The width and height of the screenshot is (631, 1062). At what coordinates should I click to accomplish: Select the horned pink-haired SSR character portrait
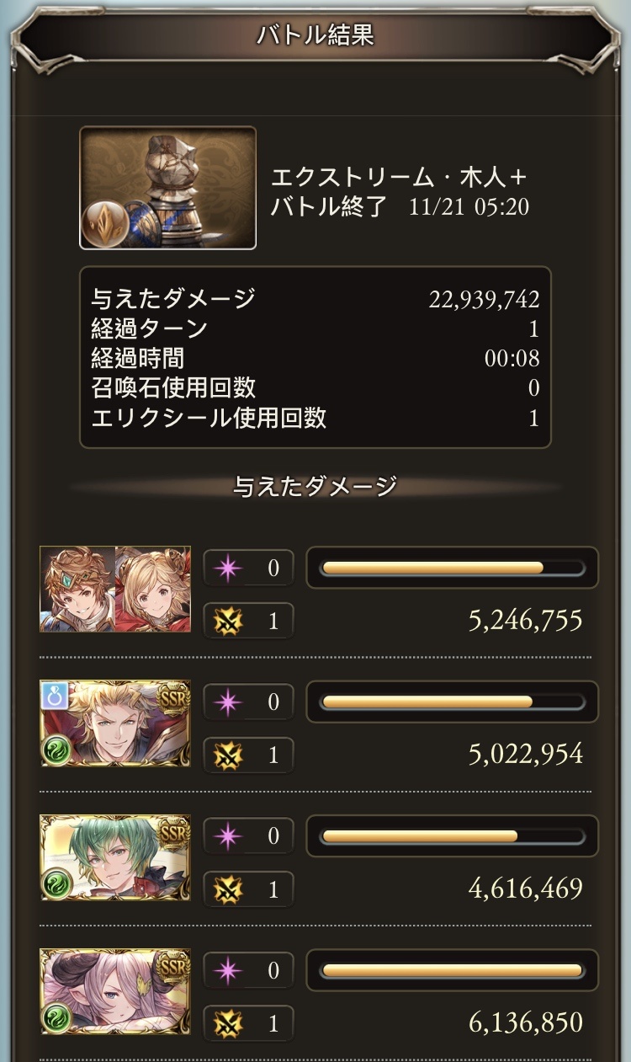(115, 992)
